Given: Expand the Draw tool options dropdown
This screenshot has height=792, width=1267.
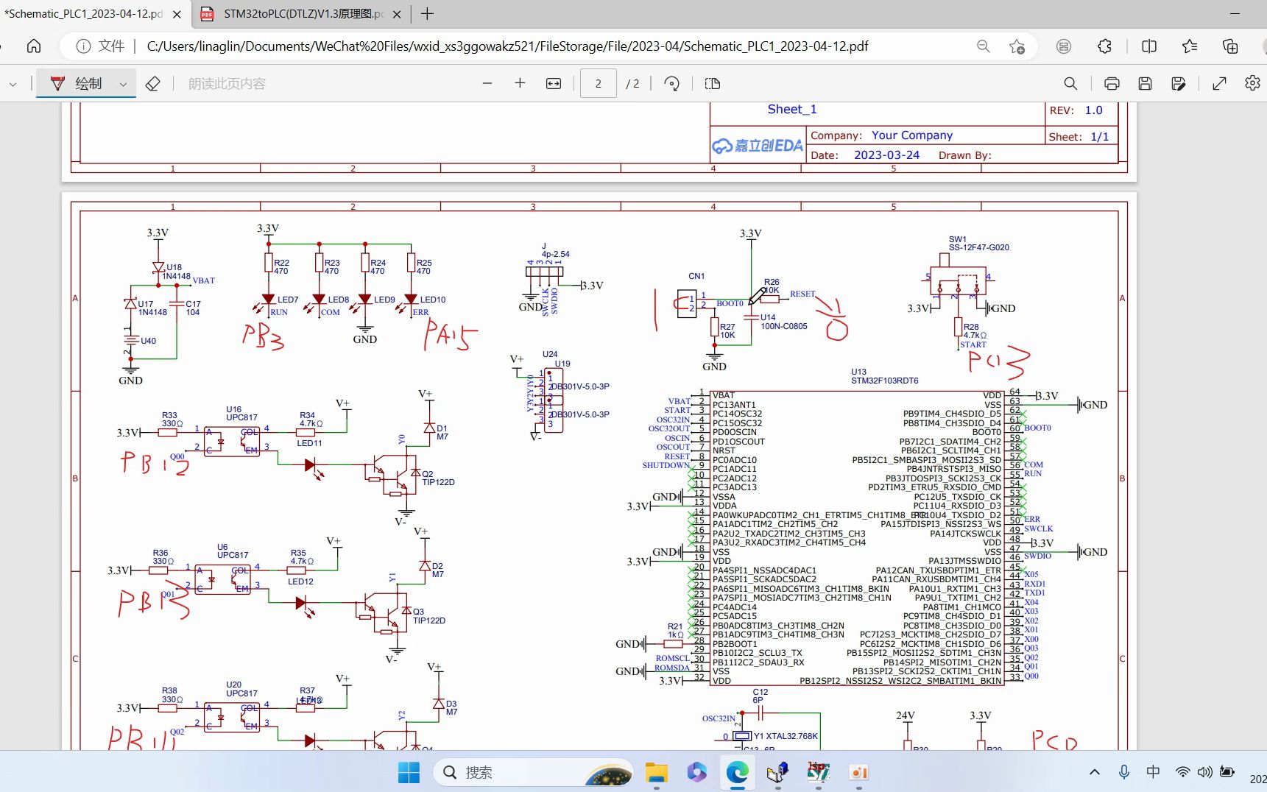Looking at the screenshot, I should pyautogui.click(x=123, y=84).
